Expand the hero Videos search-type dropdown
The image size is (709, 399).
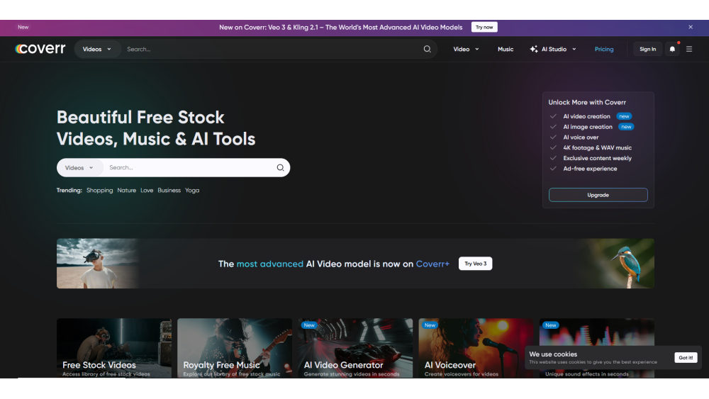(x=79, y=168)
